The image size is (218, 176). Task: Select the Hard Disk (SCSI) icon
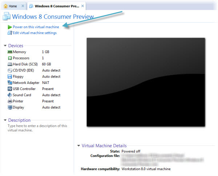(x=10, y=64)
